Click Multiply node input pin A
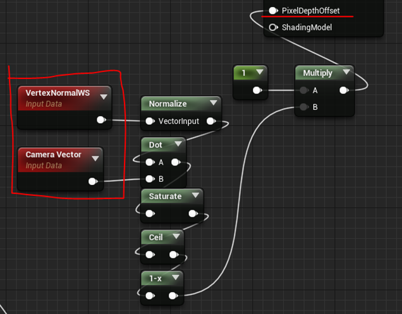The height and width of the screenshot is (314, 402). (x=304, y=90)
